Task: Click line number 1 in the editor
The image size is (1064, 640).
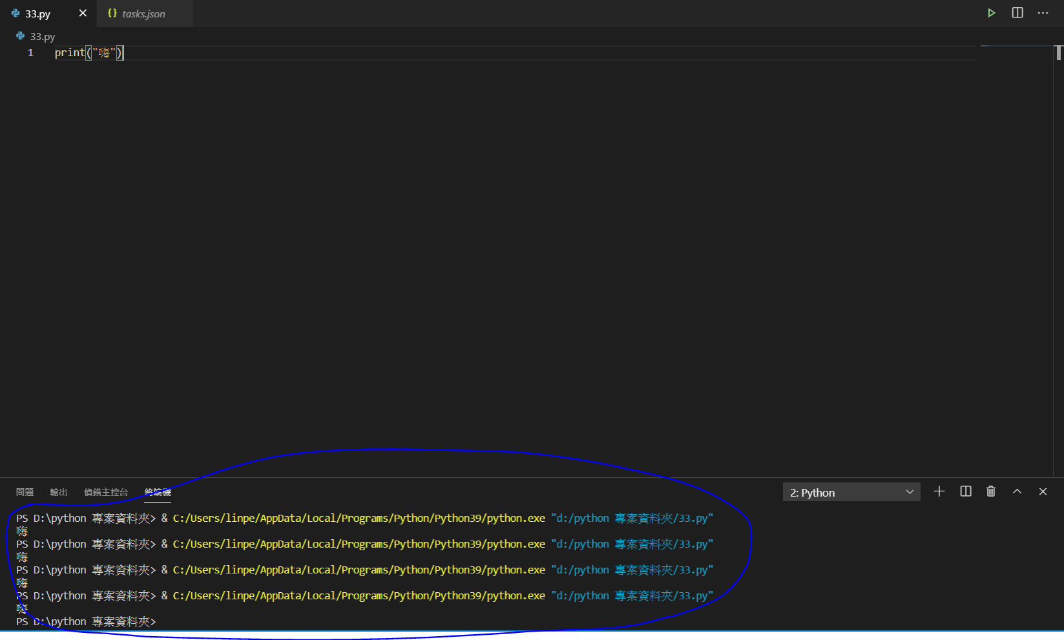Action: click(30, 52)
